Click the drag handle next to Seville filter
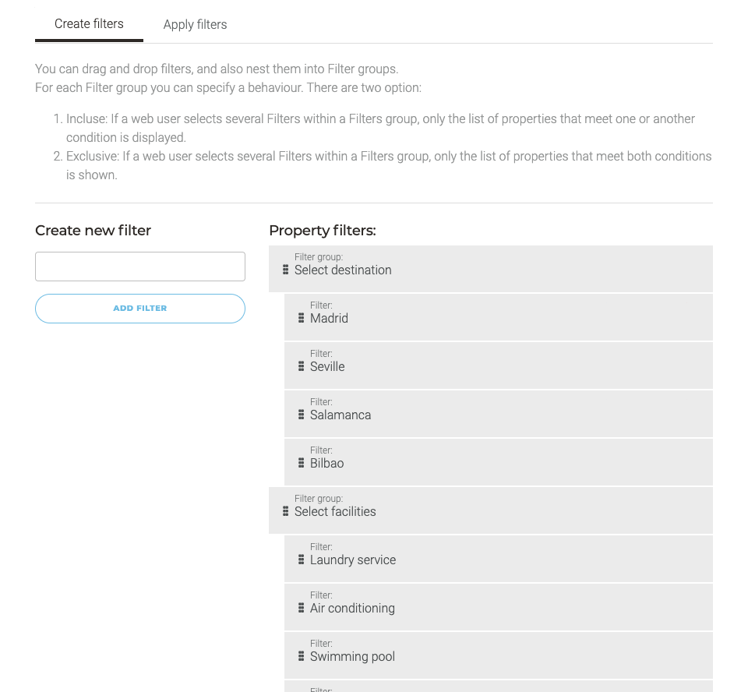748x692 pixels. (x=302, y=365)
